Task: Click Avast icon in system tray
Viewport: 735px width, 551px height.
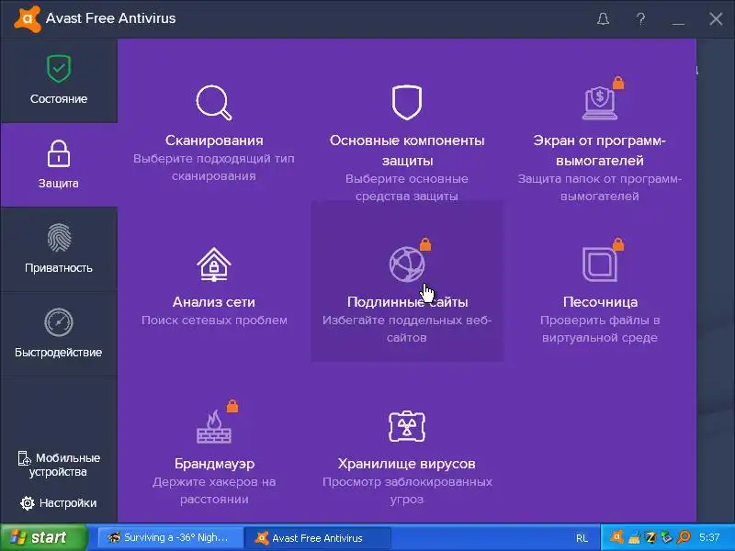Action: coord(616,536)
